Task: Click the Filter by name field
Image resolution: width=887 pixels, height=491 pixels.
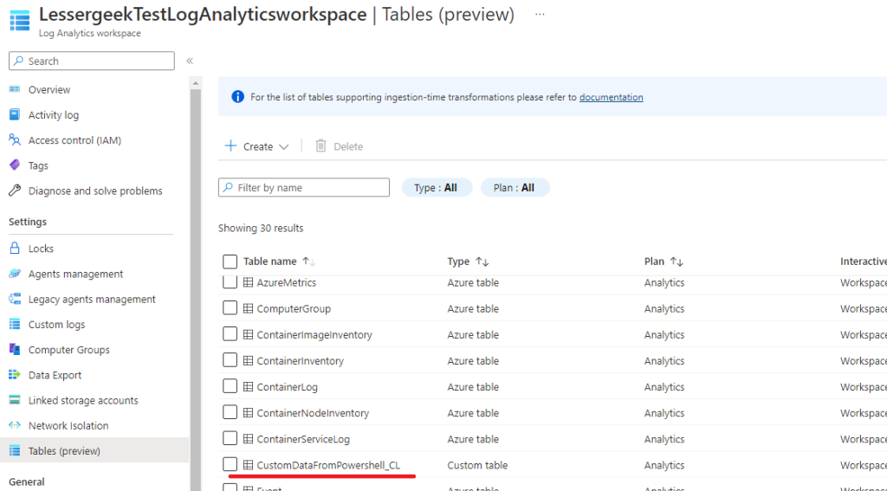Action: point(304,188)
